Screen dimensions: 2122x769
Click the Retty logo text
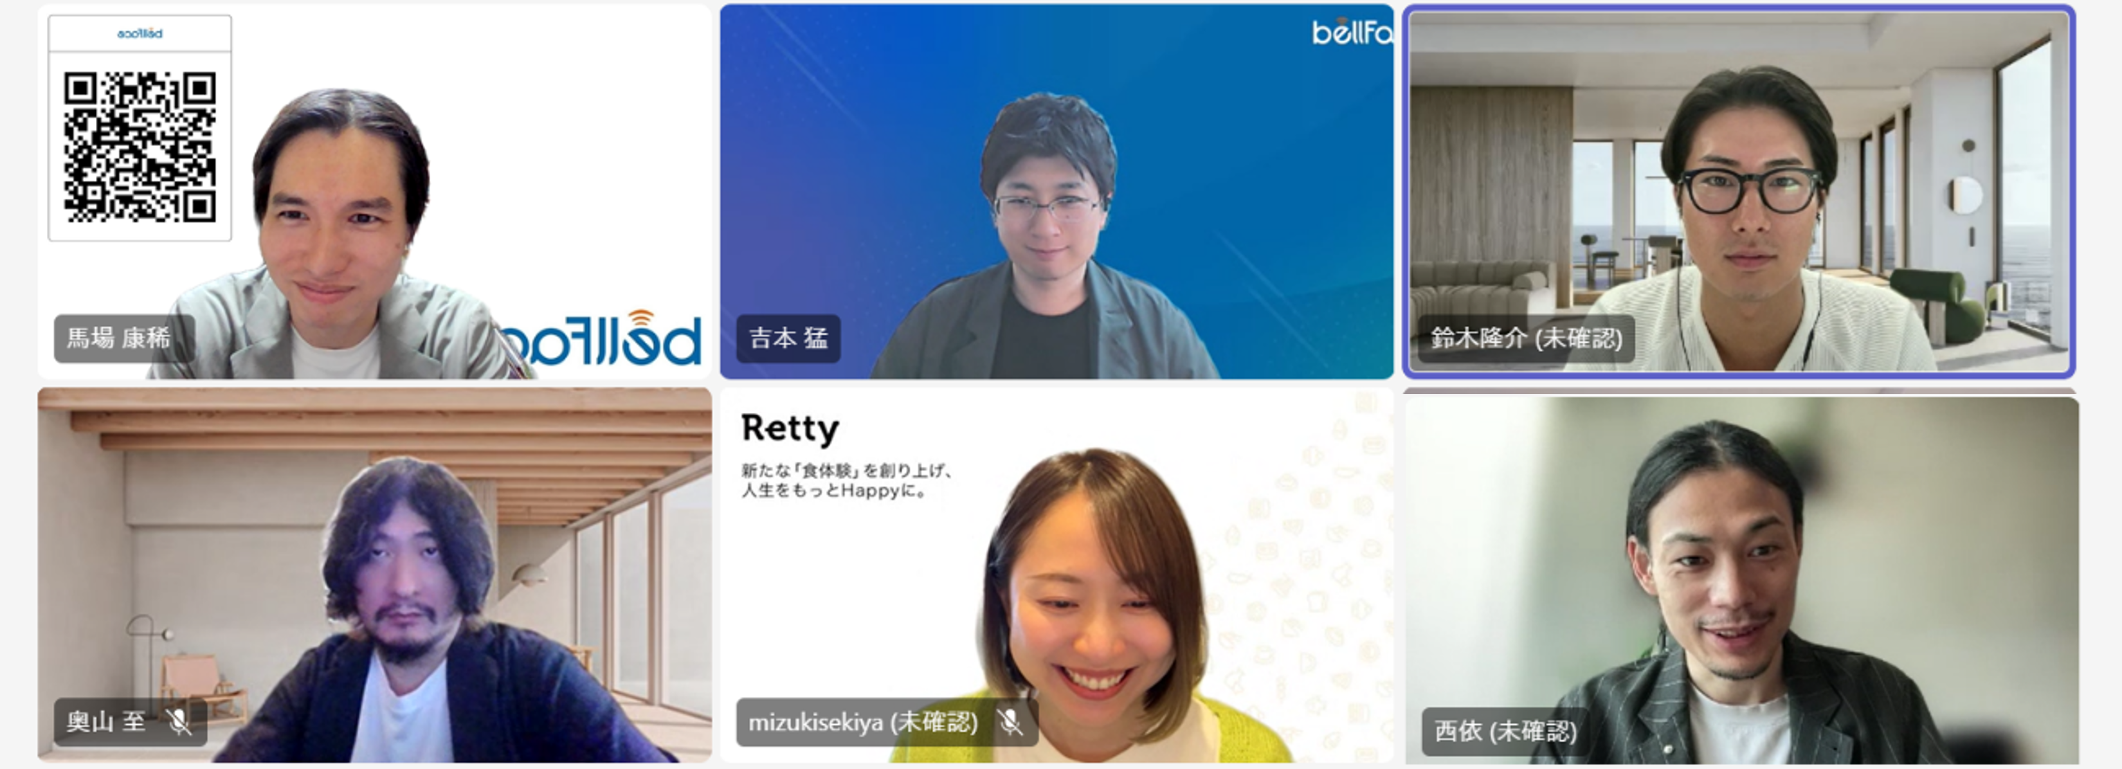pyautogui.click(x=790, y=428)
